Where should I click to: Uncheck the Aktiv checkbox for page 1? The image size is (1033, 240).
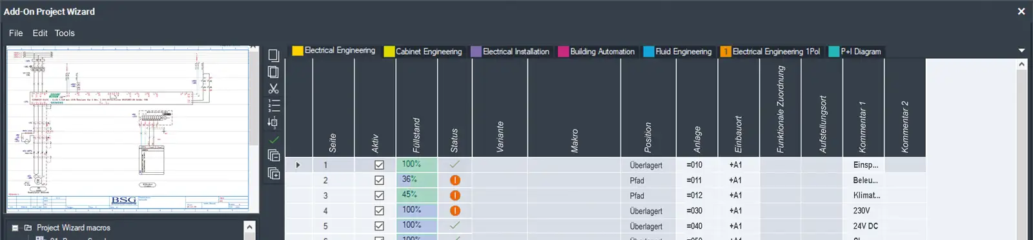click(x=379, y=165)
